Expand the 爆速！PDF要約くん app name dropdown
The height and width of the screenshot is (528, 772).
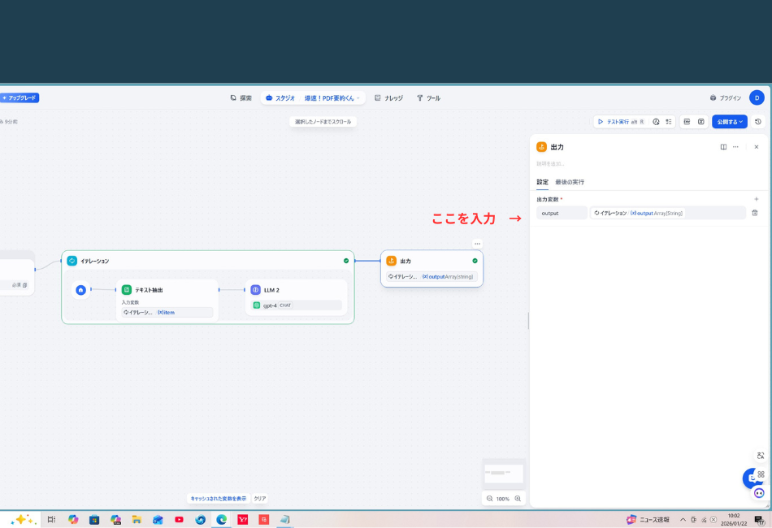(358, 97)
